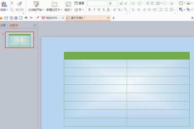Click the decrease indent icon
Image resolution: width=194 pixels, height=129 pixels.
pos(148,3)
